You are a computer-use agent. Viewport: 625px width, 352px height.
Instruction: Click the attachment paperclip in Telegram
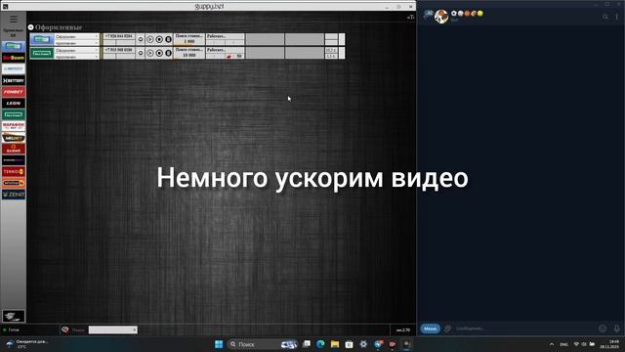(x=447, y=329)
